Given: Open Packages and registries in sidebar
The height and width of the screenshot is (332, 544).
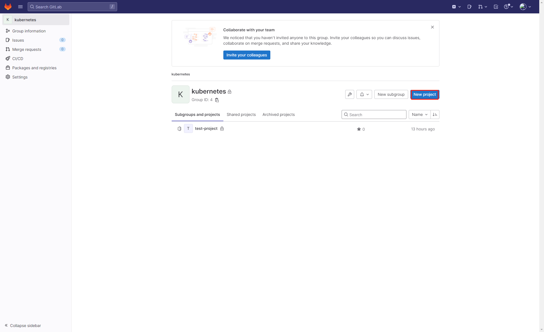Looking at the screenshot, I should [x=34, y=68].
